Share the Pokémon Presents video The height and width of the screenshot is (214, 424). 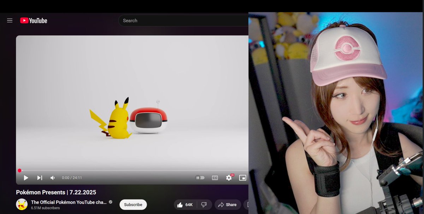pyautogui.click(x=228, y=205)
